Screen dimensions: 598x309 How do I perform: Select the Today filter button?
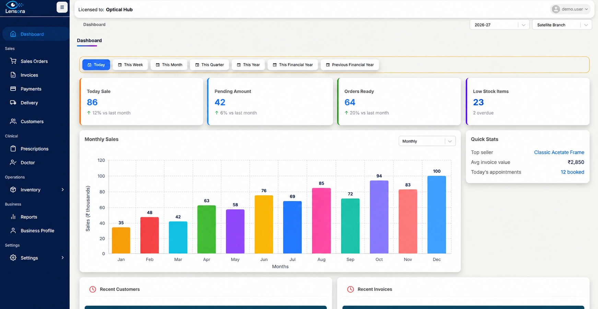tap(96, 65)
